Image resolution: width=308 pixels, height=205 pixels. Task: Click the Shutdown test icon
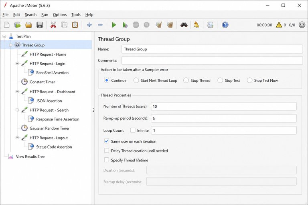146,25
